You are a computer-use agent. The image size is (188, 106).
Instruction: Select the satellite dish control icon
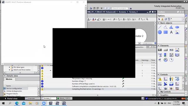tap(165, 84)
